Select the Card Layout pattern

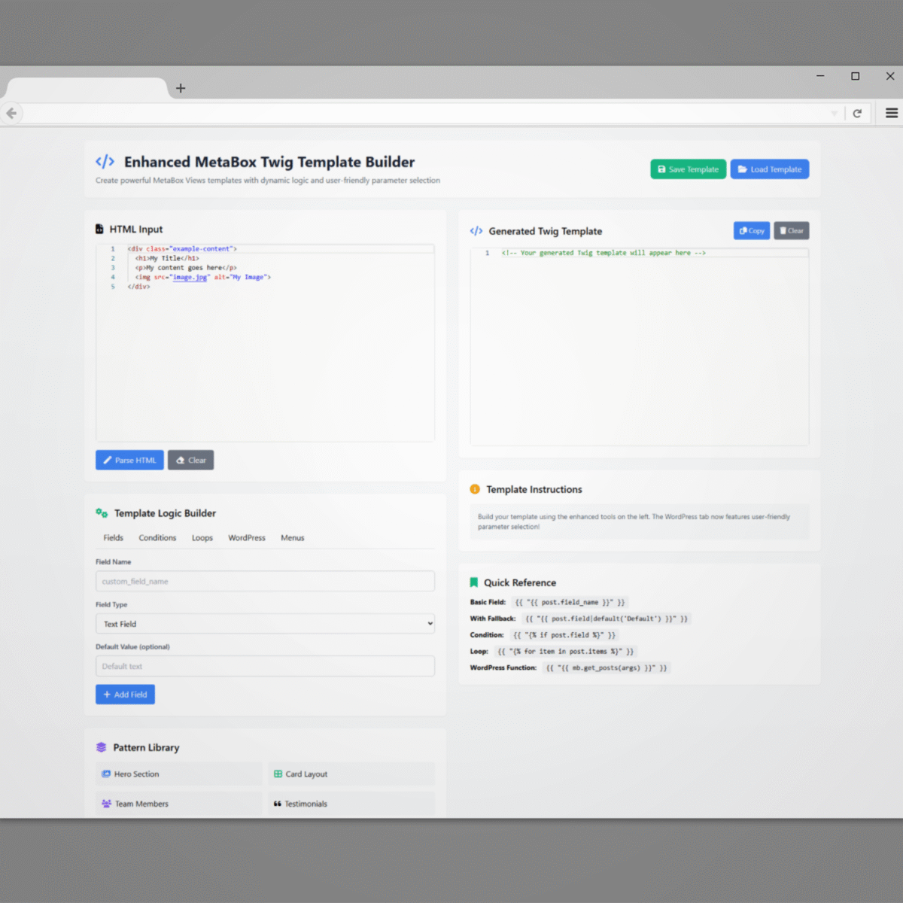tap(351, 774)
